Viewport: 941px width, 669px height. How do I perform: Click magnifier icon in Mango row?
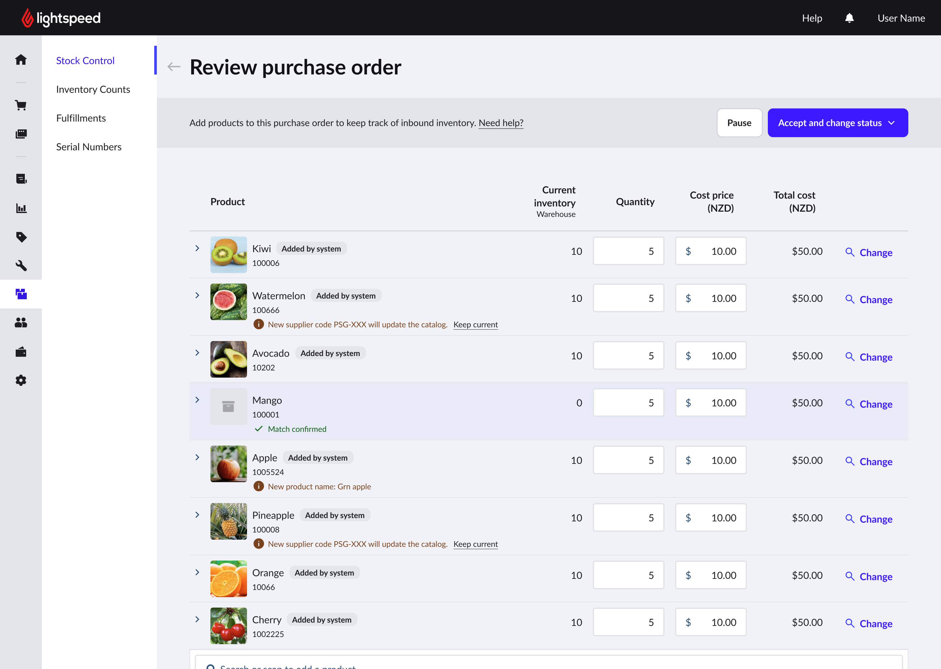tap(850, 404)
